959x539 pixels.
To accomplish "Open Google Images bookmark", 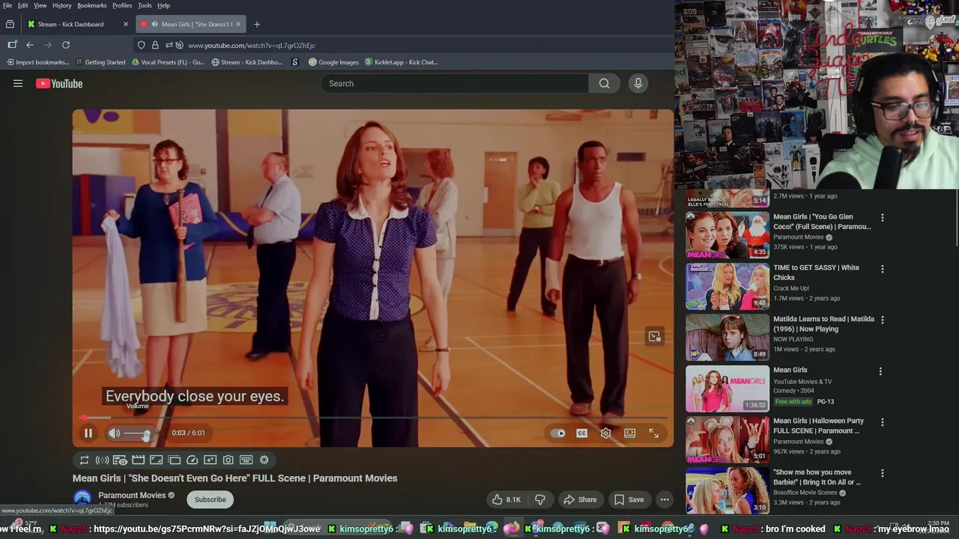I will (333, 62).
